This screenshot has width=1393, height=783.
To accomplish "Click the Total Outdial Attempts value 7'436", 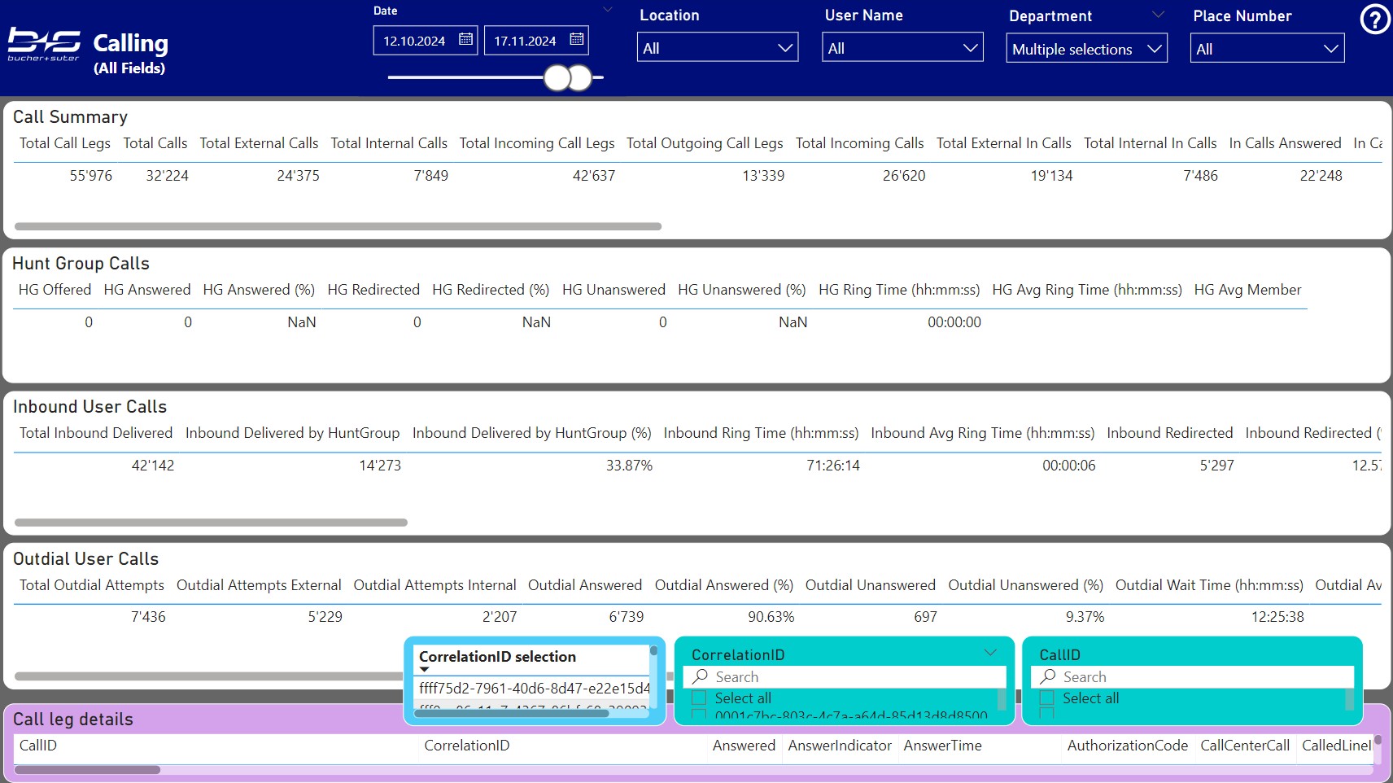I will (148, 617).
